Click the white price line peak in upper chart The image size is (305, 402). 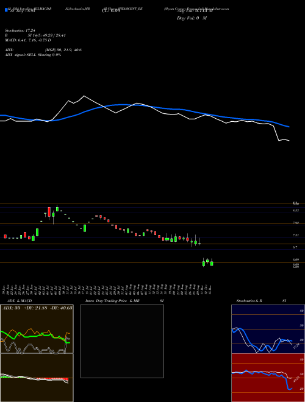84,96
